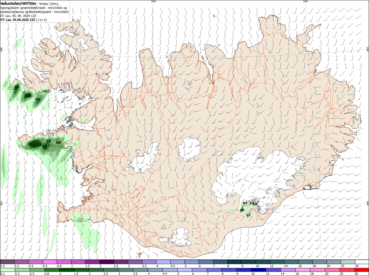369x276 pixels.
Task: Pick snow scale swatch between 1 and 1.5
Action: (x=78, y=262)
